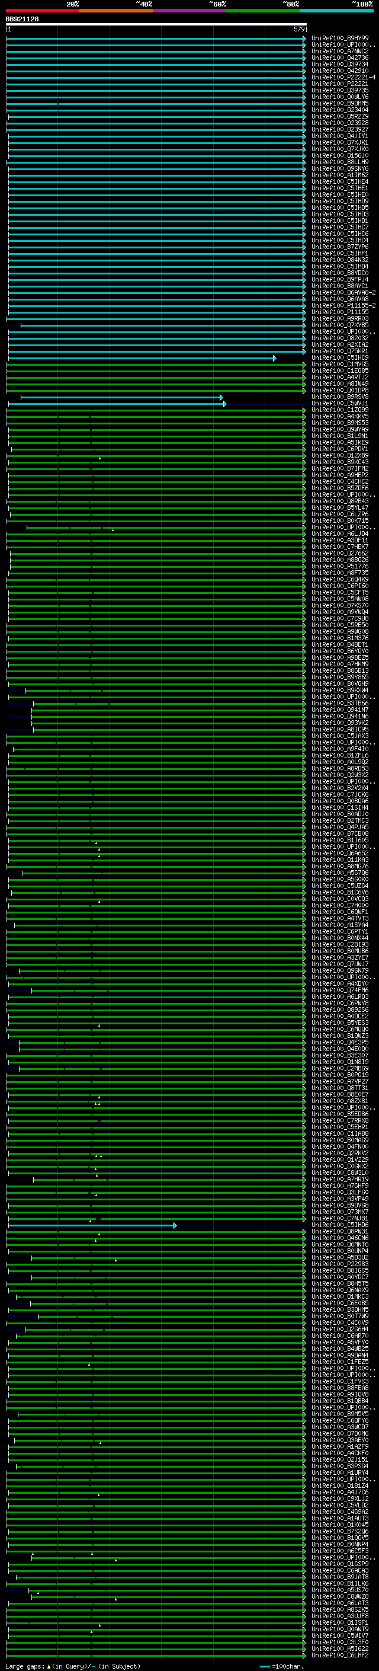This screenshot has height=1671, width=379.
Task: Select hit label UniRef100_C1MV65
Action: pos(340,365)
